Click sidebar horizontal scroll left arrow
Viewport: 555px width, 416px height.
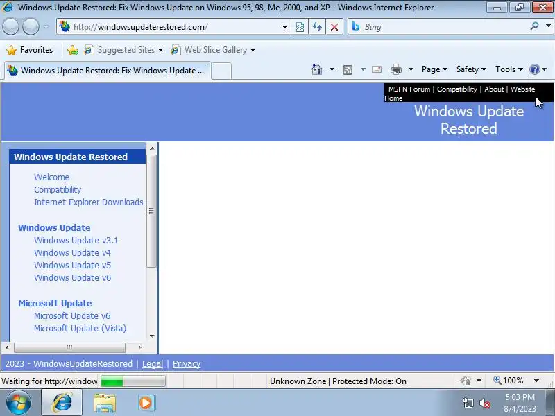coord(7,347)
